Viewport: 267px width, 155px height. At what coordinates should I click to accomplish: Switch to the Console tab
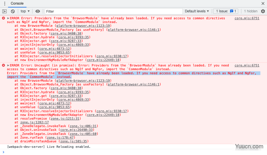click(17, 3)
